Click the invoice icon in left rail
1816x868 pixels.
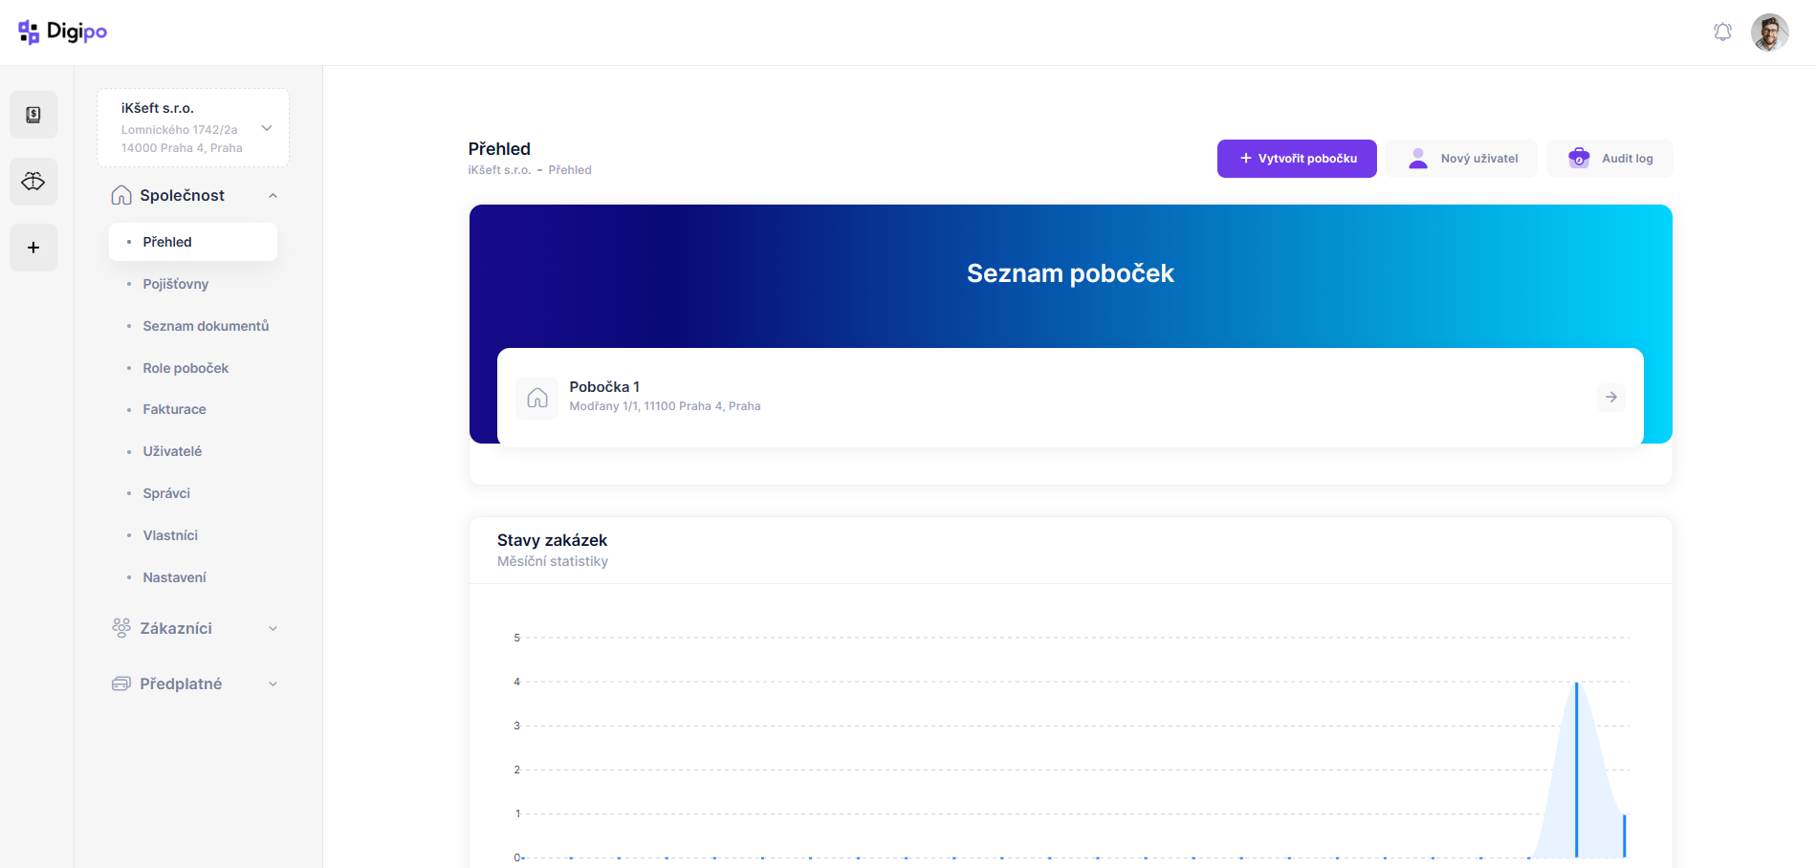(33, 115)
